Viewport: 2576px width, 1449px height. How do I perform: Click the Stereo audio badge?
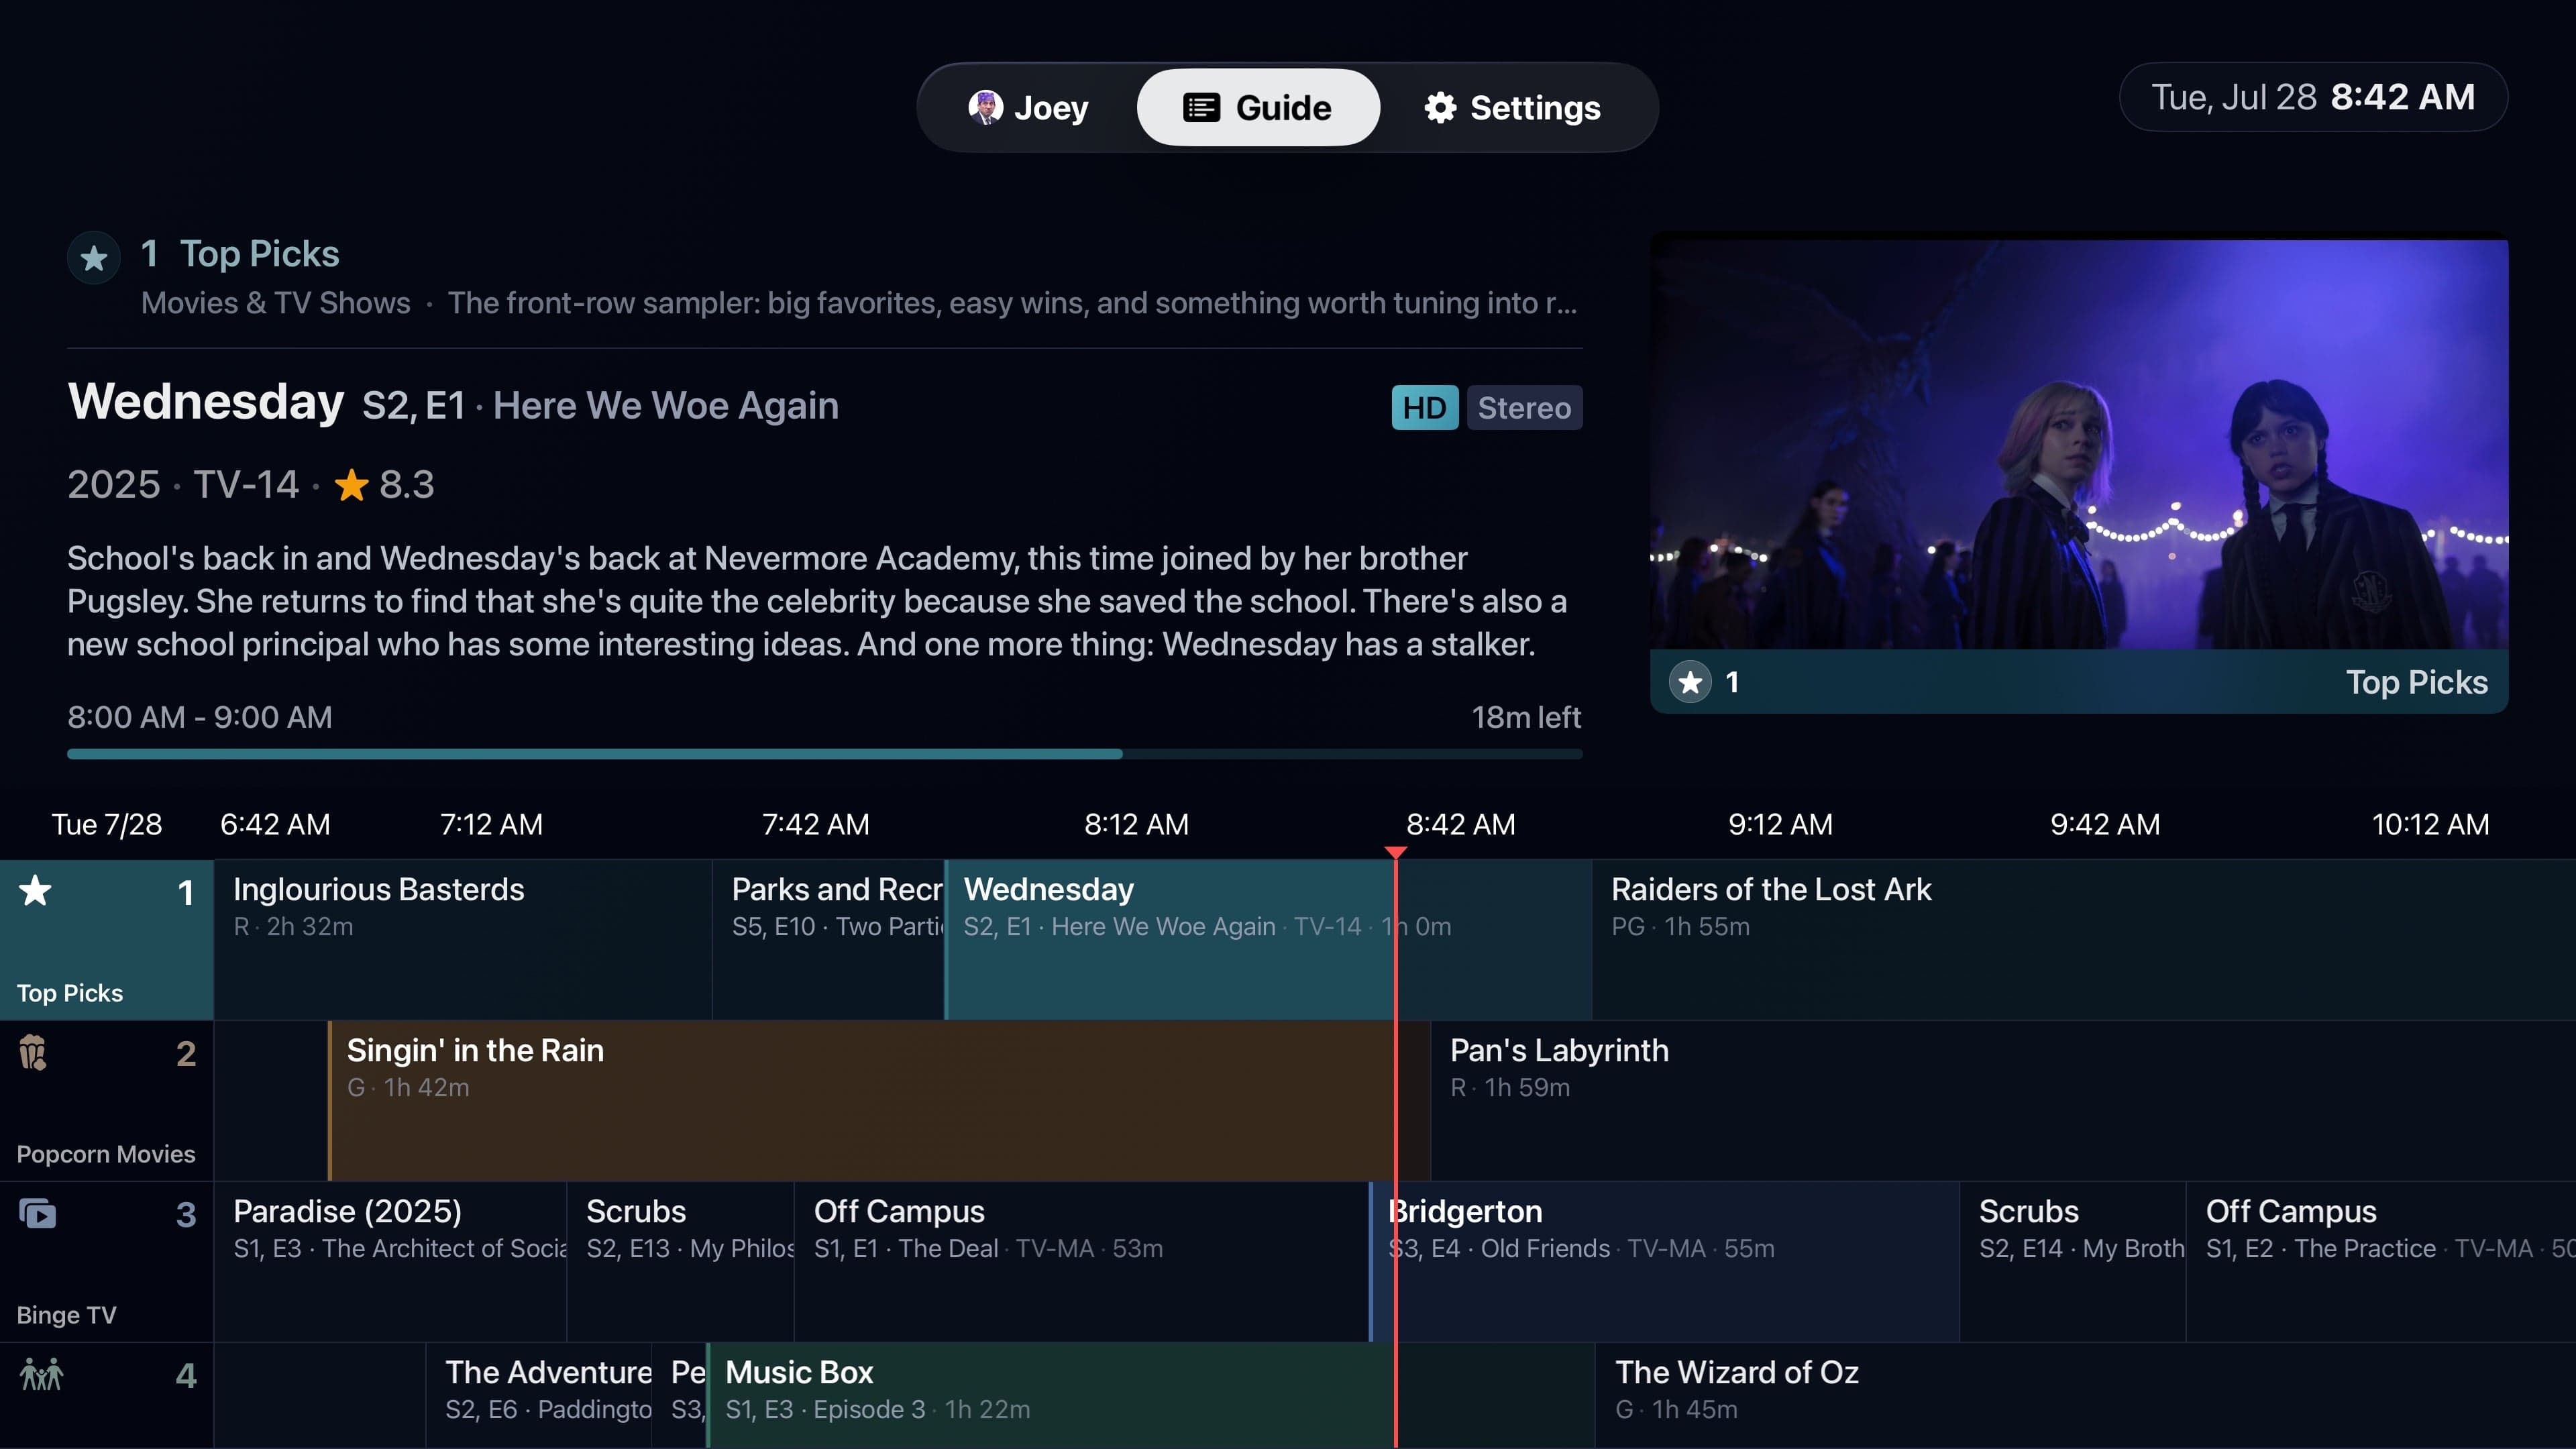coord(1524,407)
